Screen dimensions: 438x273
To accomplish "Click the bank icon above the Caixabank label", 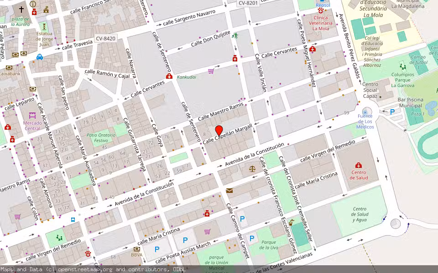I will [9, 68].
